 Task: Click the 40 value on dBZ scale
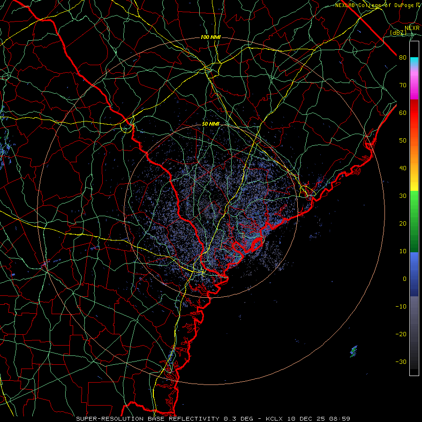pyautogui.click(x=403, y=168)
